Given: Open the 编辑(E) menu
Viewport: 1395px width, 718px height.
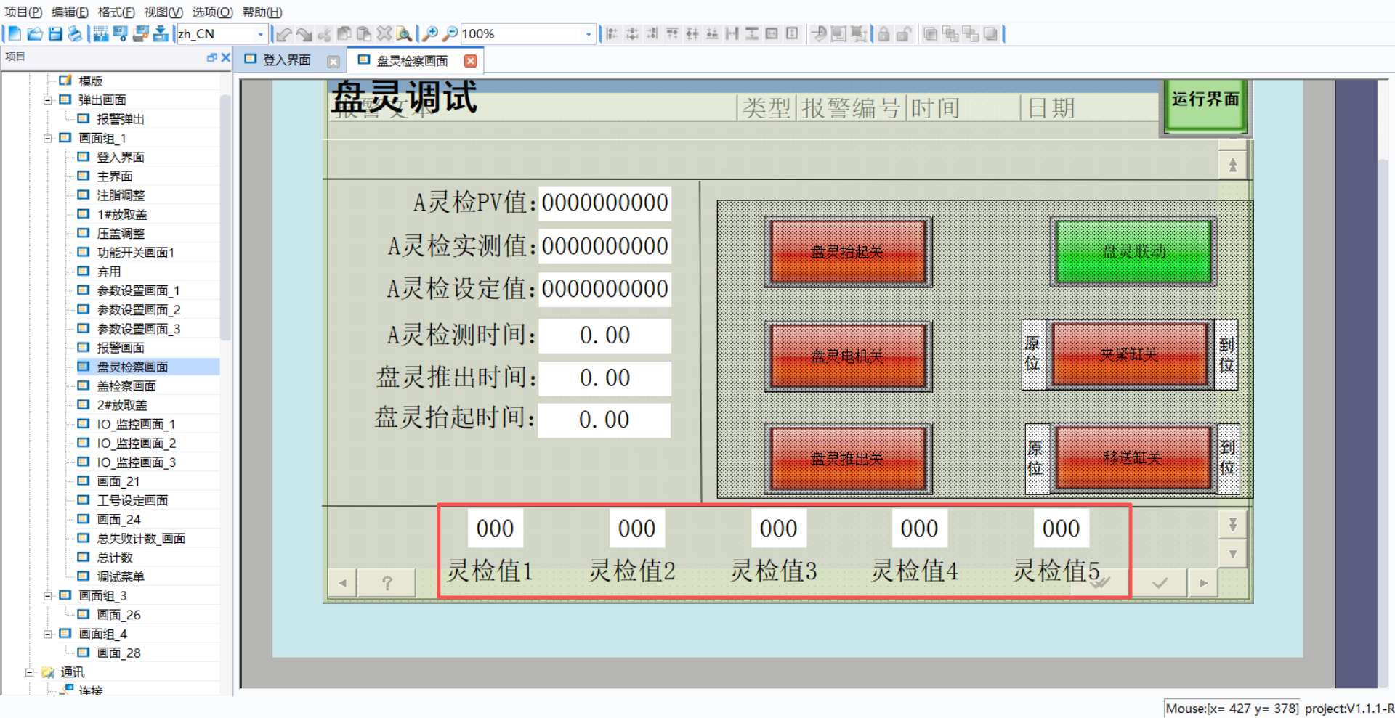Looking at the screenshot, I should click(x=70, y=12).
